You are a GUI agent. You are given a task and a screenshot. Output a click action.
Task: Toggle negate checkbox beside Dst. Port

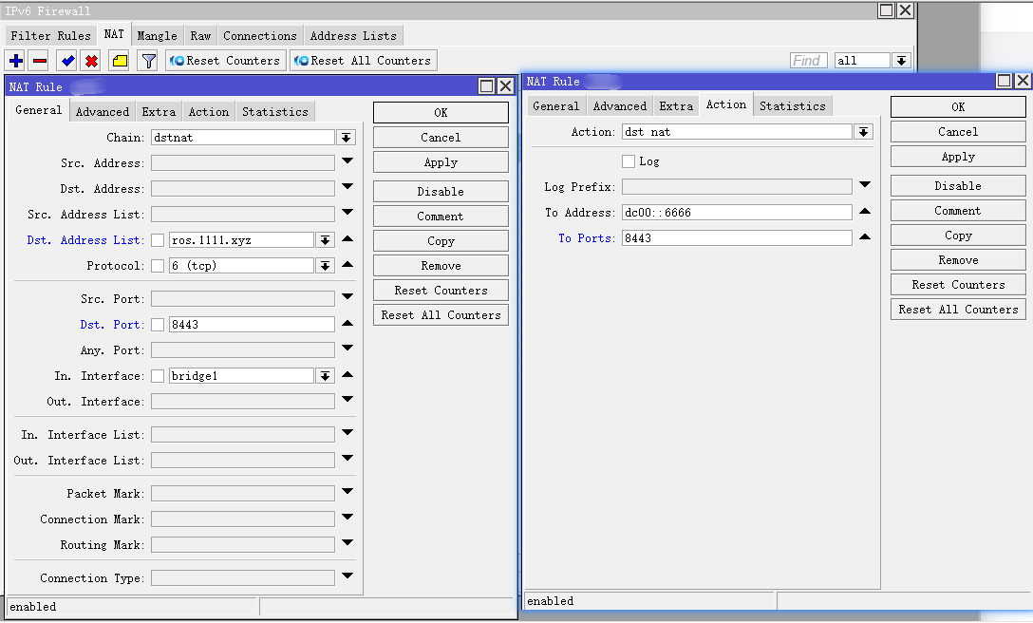tap(158, 325)
